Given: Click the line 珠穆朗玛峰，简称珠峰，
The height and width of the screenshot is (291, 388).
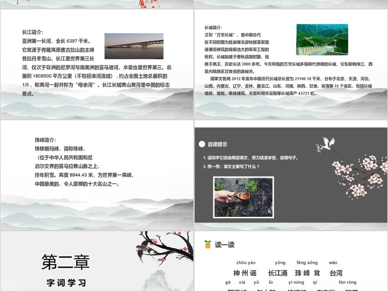Looking at the screenshot, I should 60,149.
